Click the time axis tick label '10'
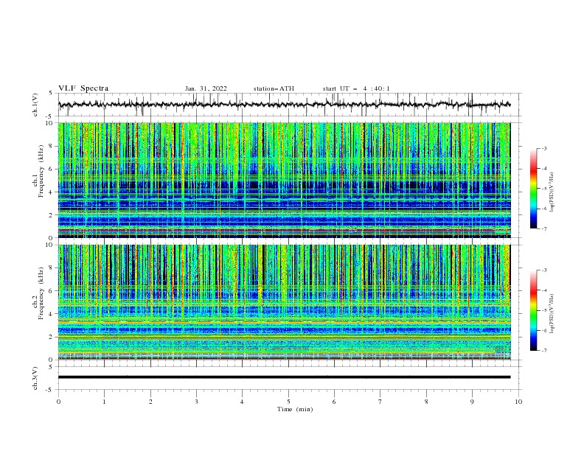Viewport: 584px width, 451px height. click(x=518, y=402)
